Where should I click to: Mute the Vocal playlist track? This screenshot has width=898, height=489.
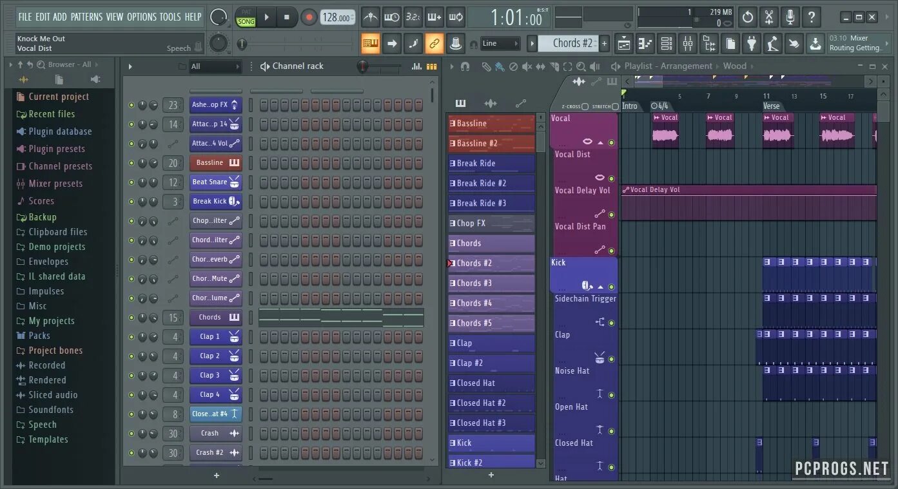click(611, 142)
